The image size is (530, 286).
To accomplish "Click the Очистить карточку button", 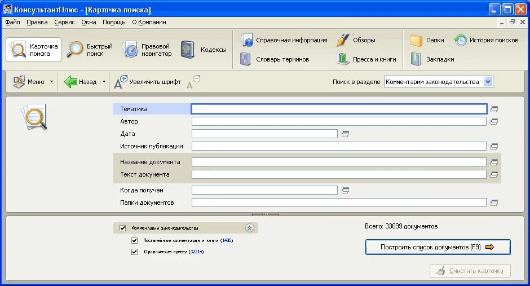I will 470,271.
